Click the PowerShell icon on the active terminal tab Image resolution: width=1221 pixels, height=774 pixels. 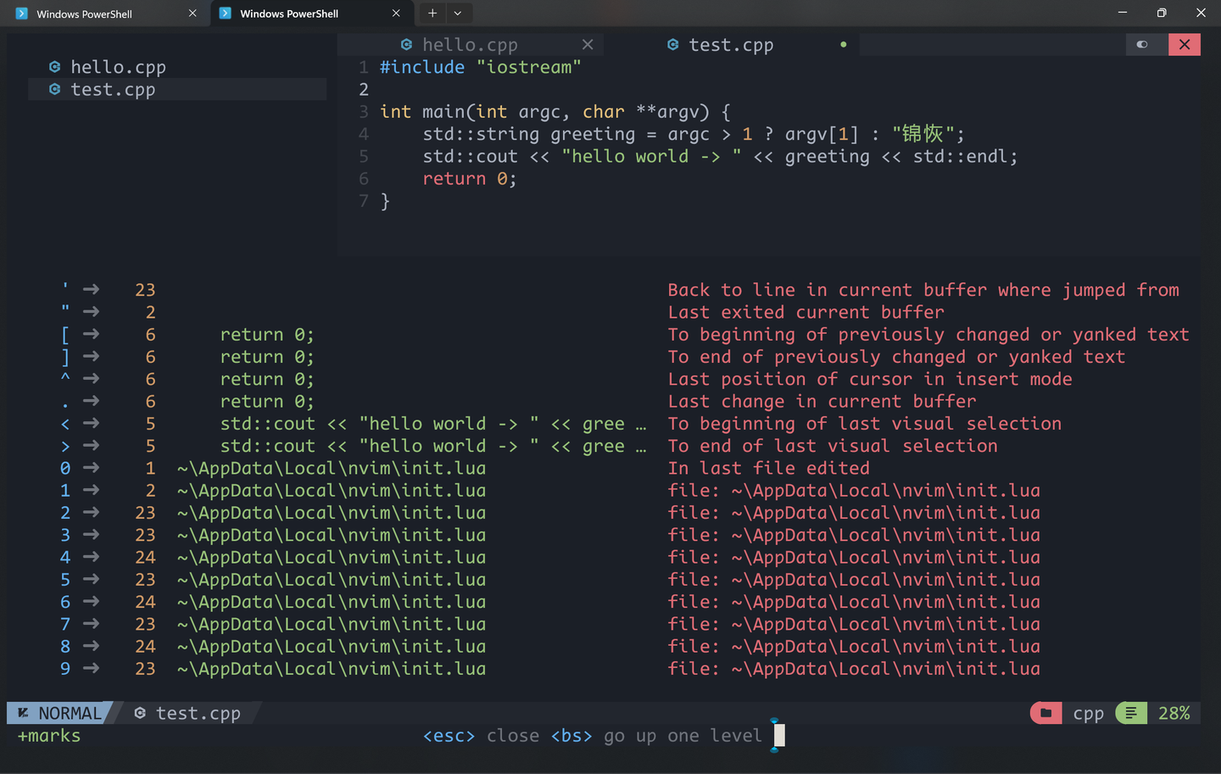(x=226, y=13)
